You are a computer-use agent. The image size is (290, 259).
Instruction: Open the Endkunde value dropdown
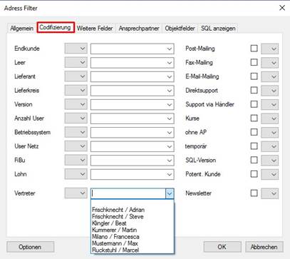click(x=133, y=49)
